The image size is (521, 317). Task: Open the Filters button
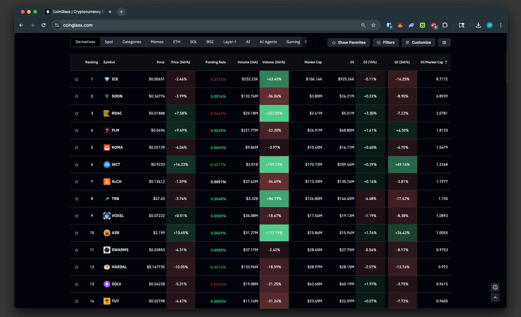point(385,43)
